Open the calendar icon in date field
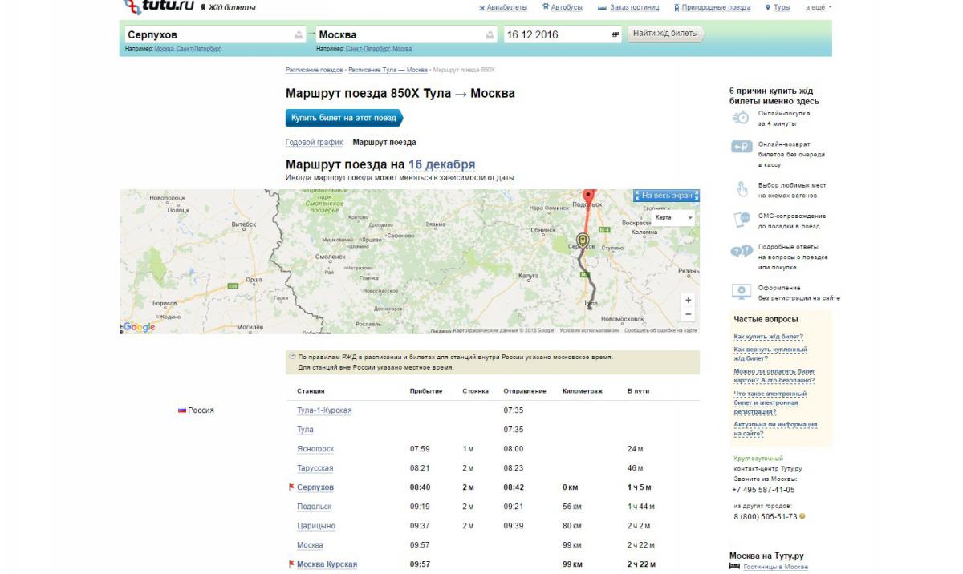The width and height of the screenshot is (963, 574). coord(615,35)
